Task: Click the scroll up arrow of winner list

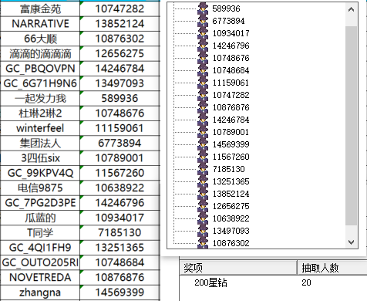Action: pyautogui.click(x=351, y=9)
